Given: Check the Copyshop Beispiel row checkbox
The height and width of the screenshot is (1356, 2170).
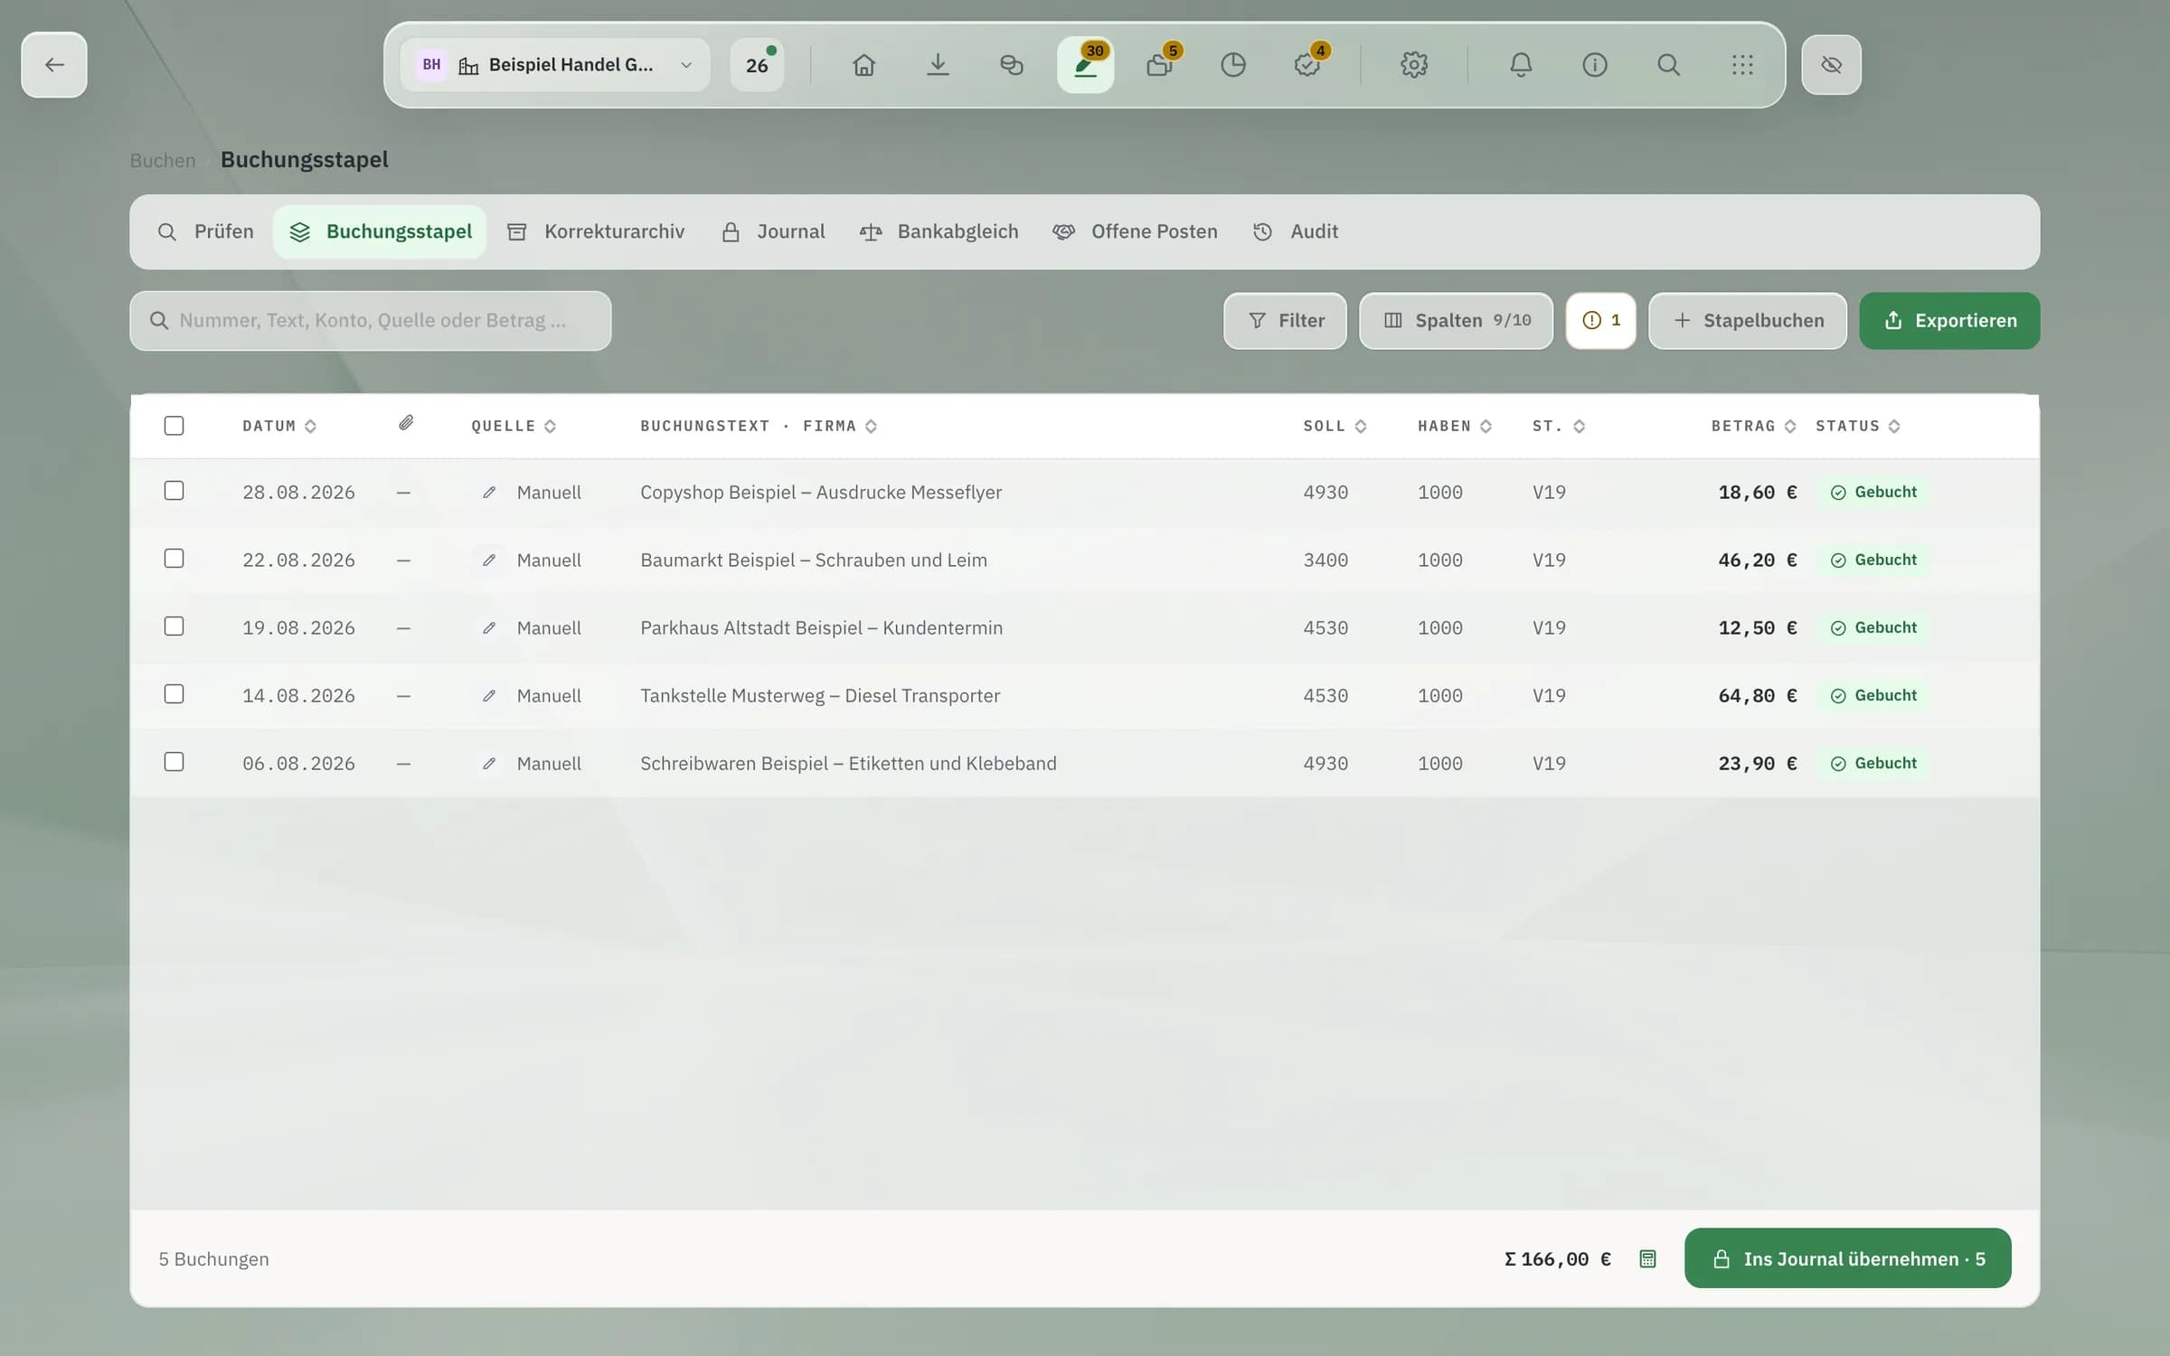Looking at the screenshot, I should (x=174, y=491).
